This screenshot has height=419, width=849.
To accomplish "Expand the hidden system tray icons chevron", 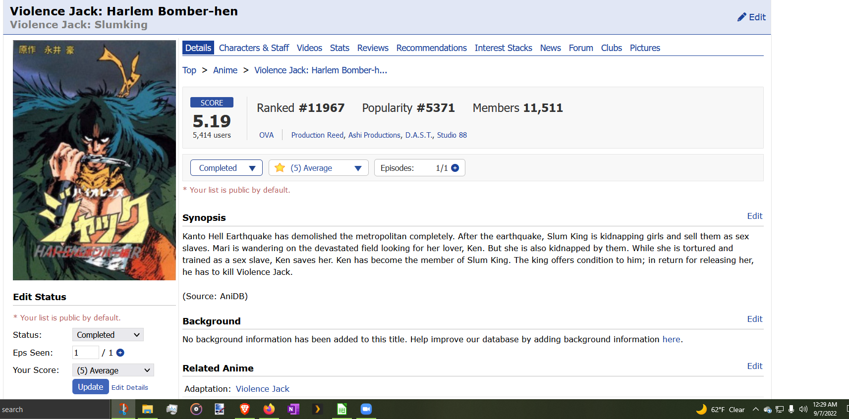I will (755, 409).
